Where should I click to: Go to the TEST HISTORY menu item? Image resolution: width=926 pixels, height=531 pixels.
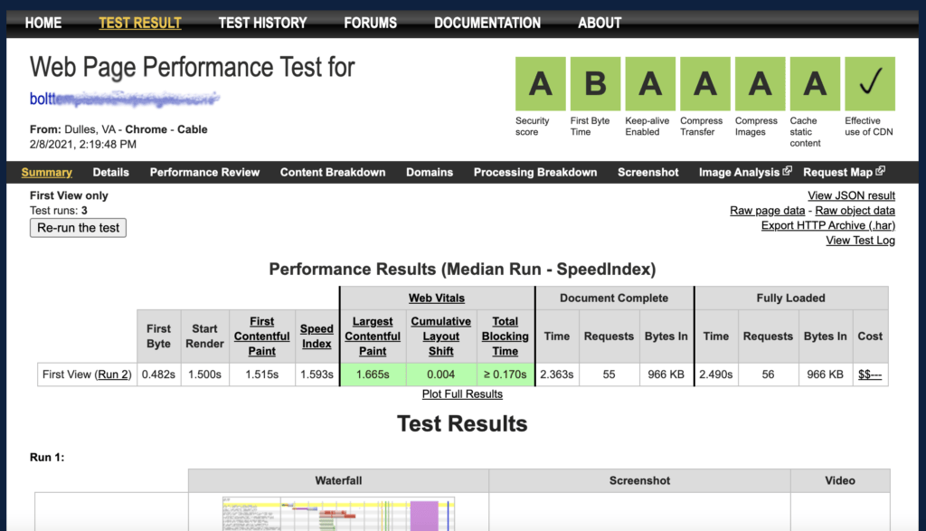point(262,23)
